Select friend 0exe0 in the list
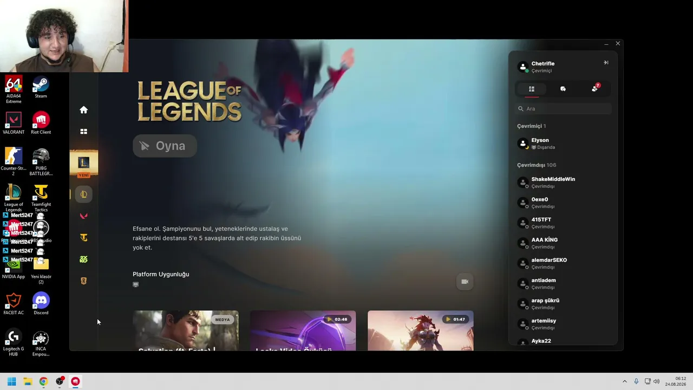The width and height of the screenshot is (693, 390). coord(563,203)
